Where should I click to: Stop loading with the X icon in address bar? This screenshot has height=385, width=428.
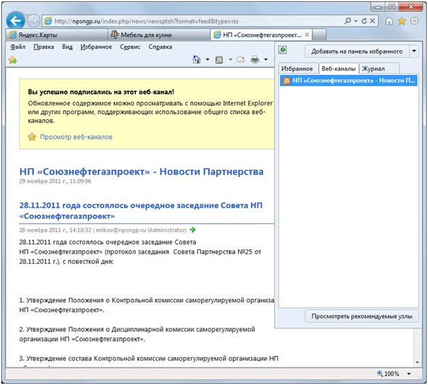click(372, 20)
